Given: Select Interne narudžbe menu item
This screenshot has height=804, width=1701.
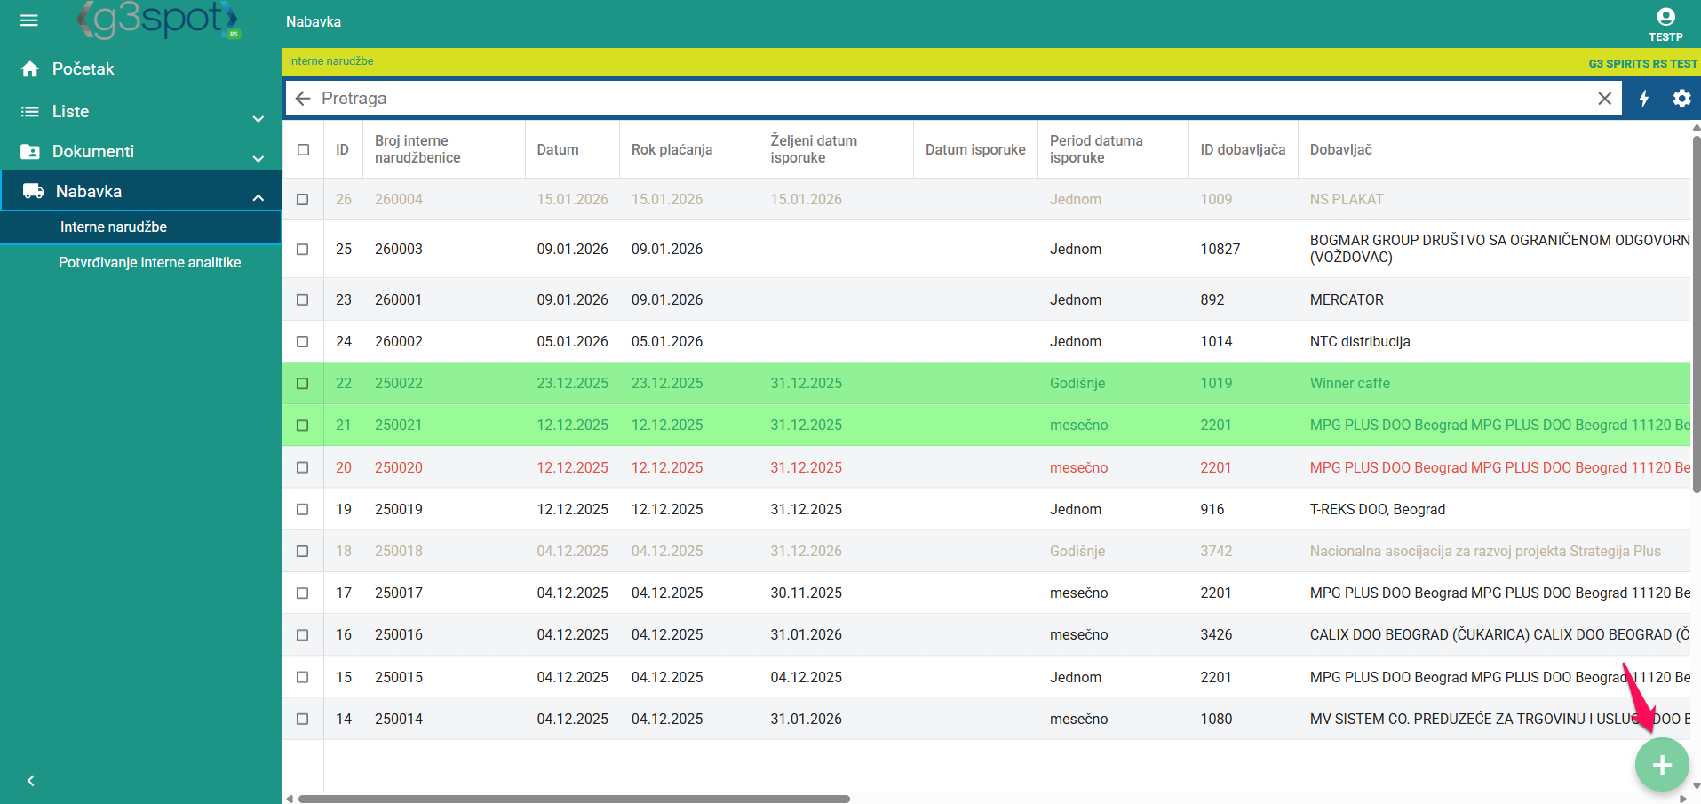Looking at the screenshot, I should (x=114, y=227).
